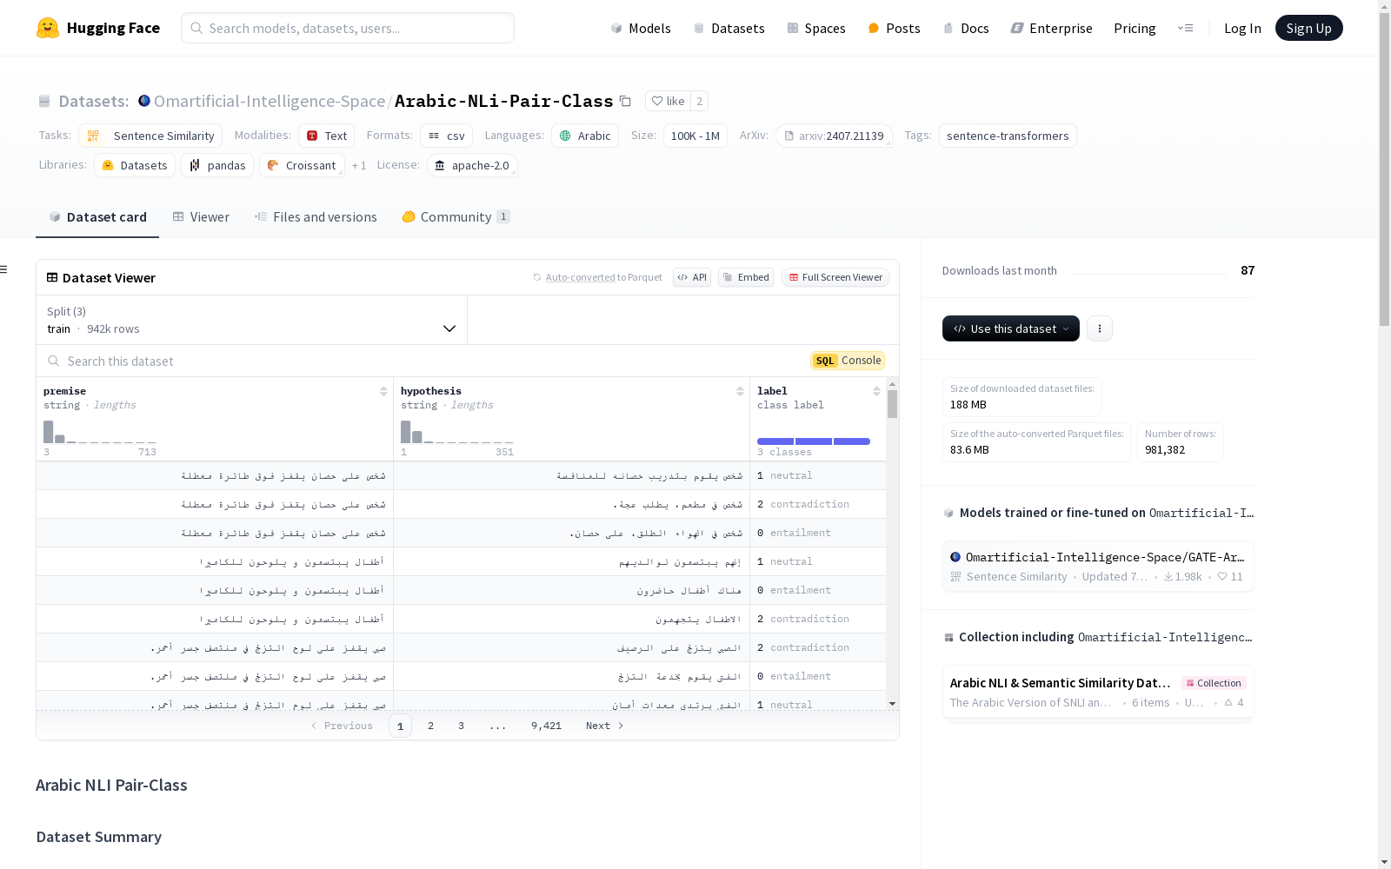Click the Embed viewer button
1391x869 pixels.
[746, 277]
